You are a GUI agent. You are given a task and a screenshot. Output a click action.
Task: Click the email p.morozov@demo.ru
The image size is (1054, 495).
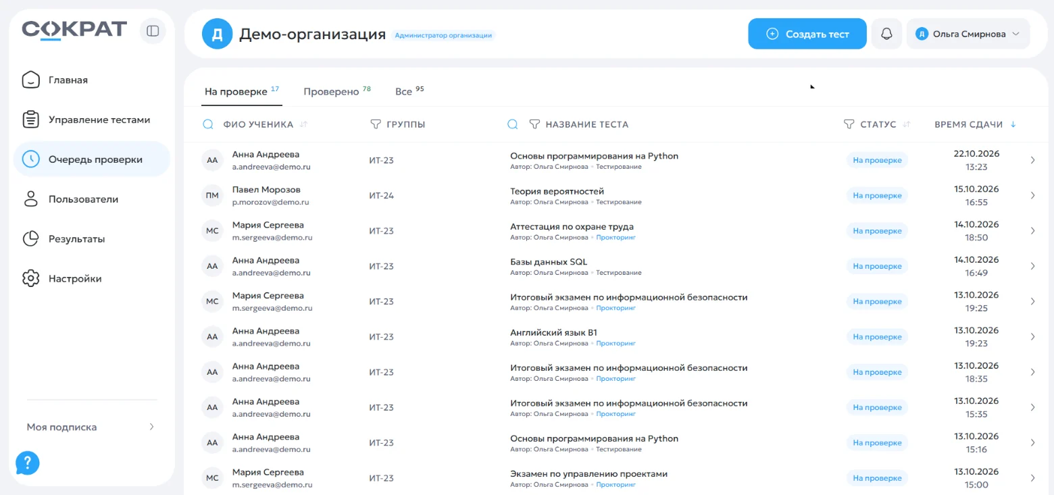click(x=271, y=202)
